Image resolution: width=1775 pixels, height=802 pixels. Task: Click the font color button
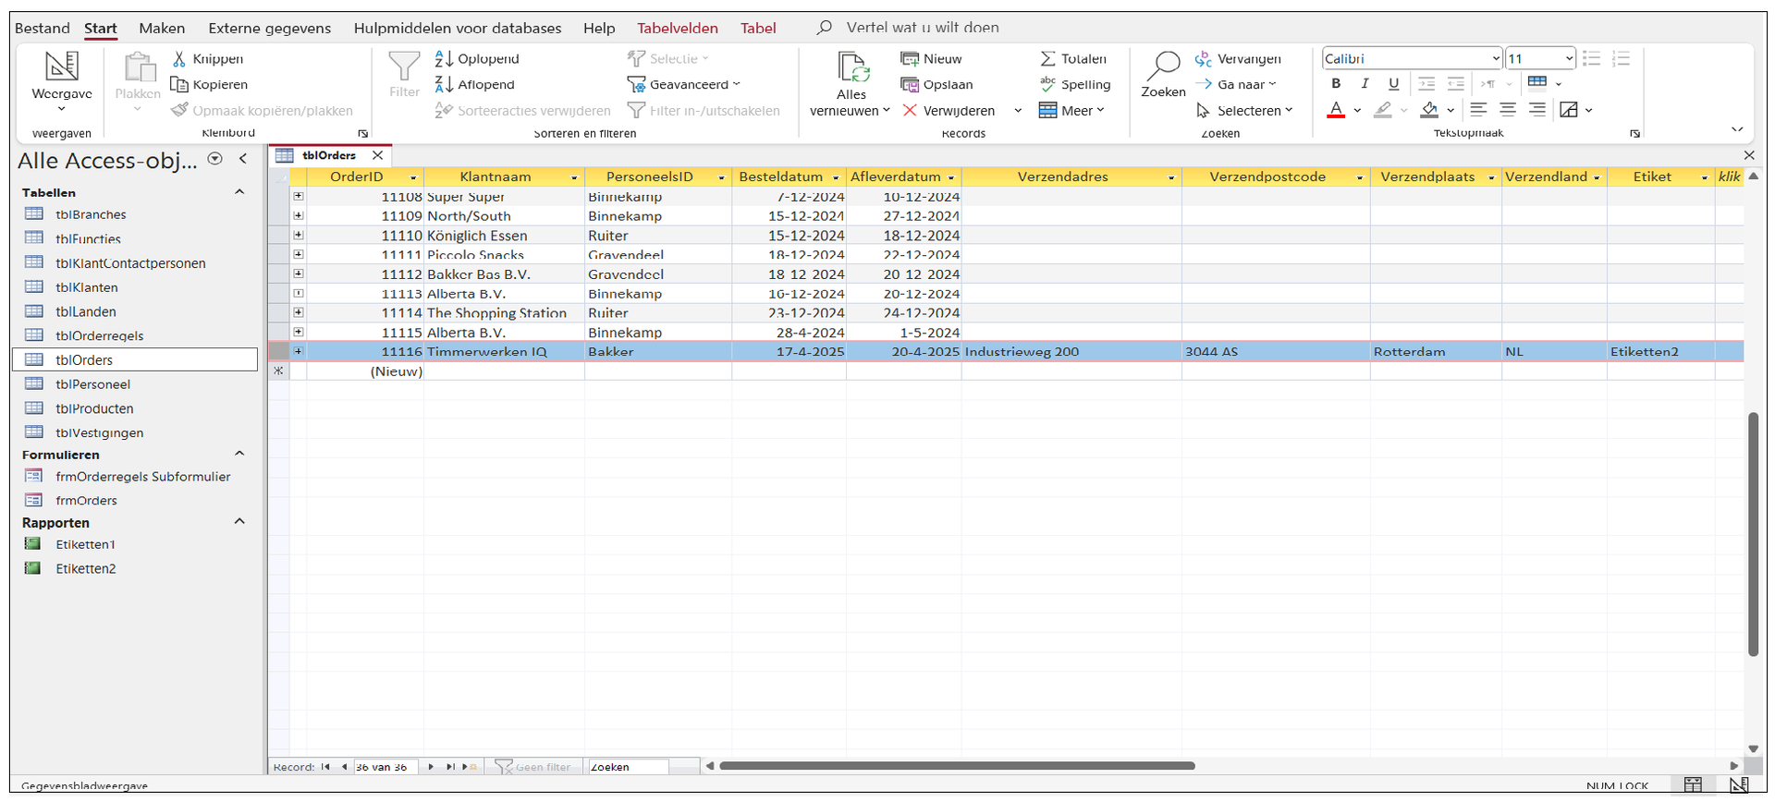point(1336,110)
